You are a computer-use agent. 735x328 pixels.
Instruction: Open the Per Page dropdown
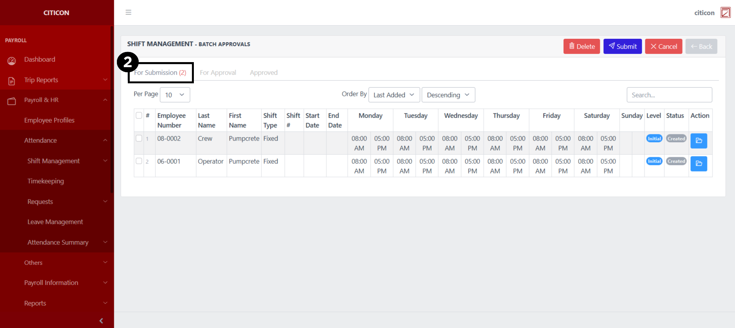pos(175,95)
